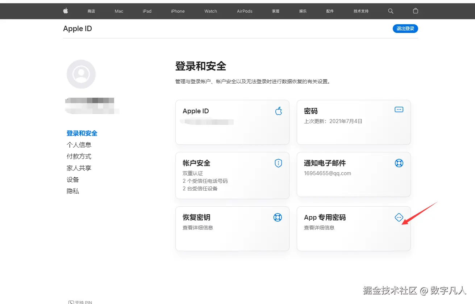Image resolution: width=475 pixels, height=304 pixels.
Task: Click the 登录和安全 page heading
Action: (201, 66)
